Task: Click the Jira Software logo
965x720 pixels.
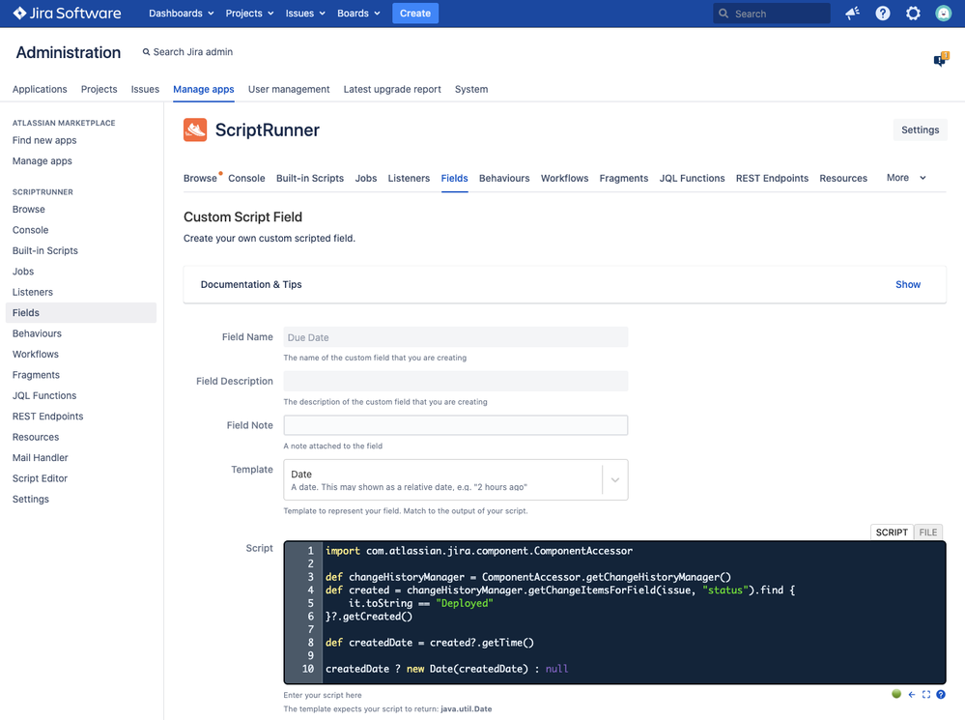Action: [67, 13]
